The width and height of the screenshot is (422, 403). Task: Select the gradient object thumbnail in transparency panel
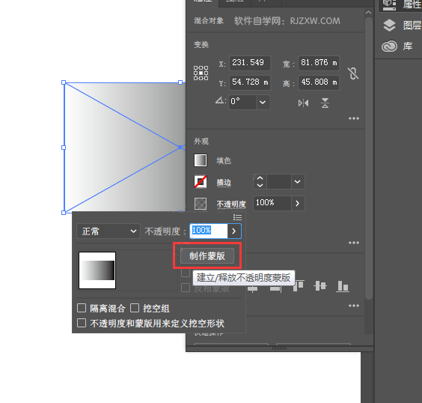coord(97,270)
